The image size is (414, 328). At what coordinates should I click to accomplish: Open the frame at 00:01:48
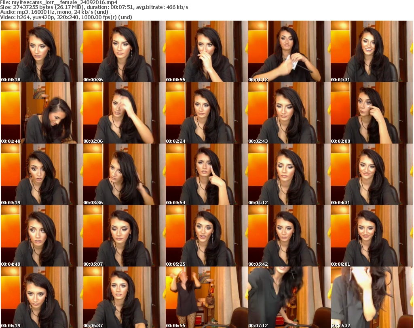(41, 113)
